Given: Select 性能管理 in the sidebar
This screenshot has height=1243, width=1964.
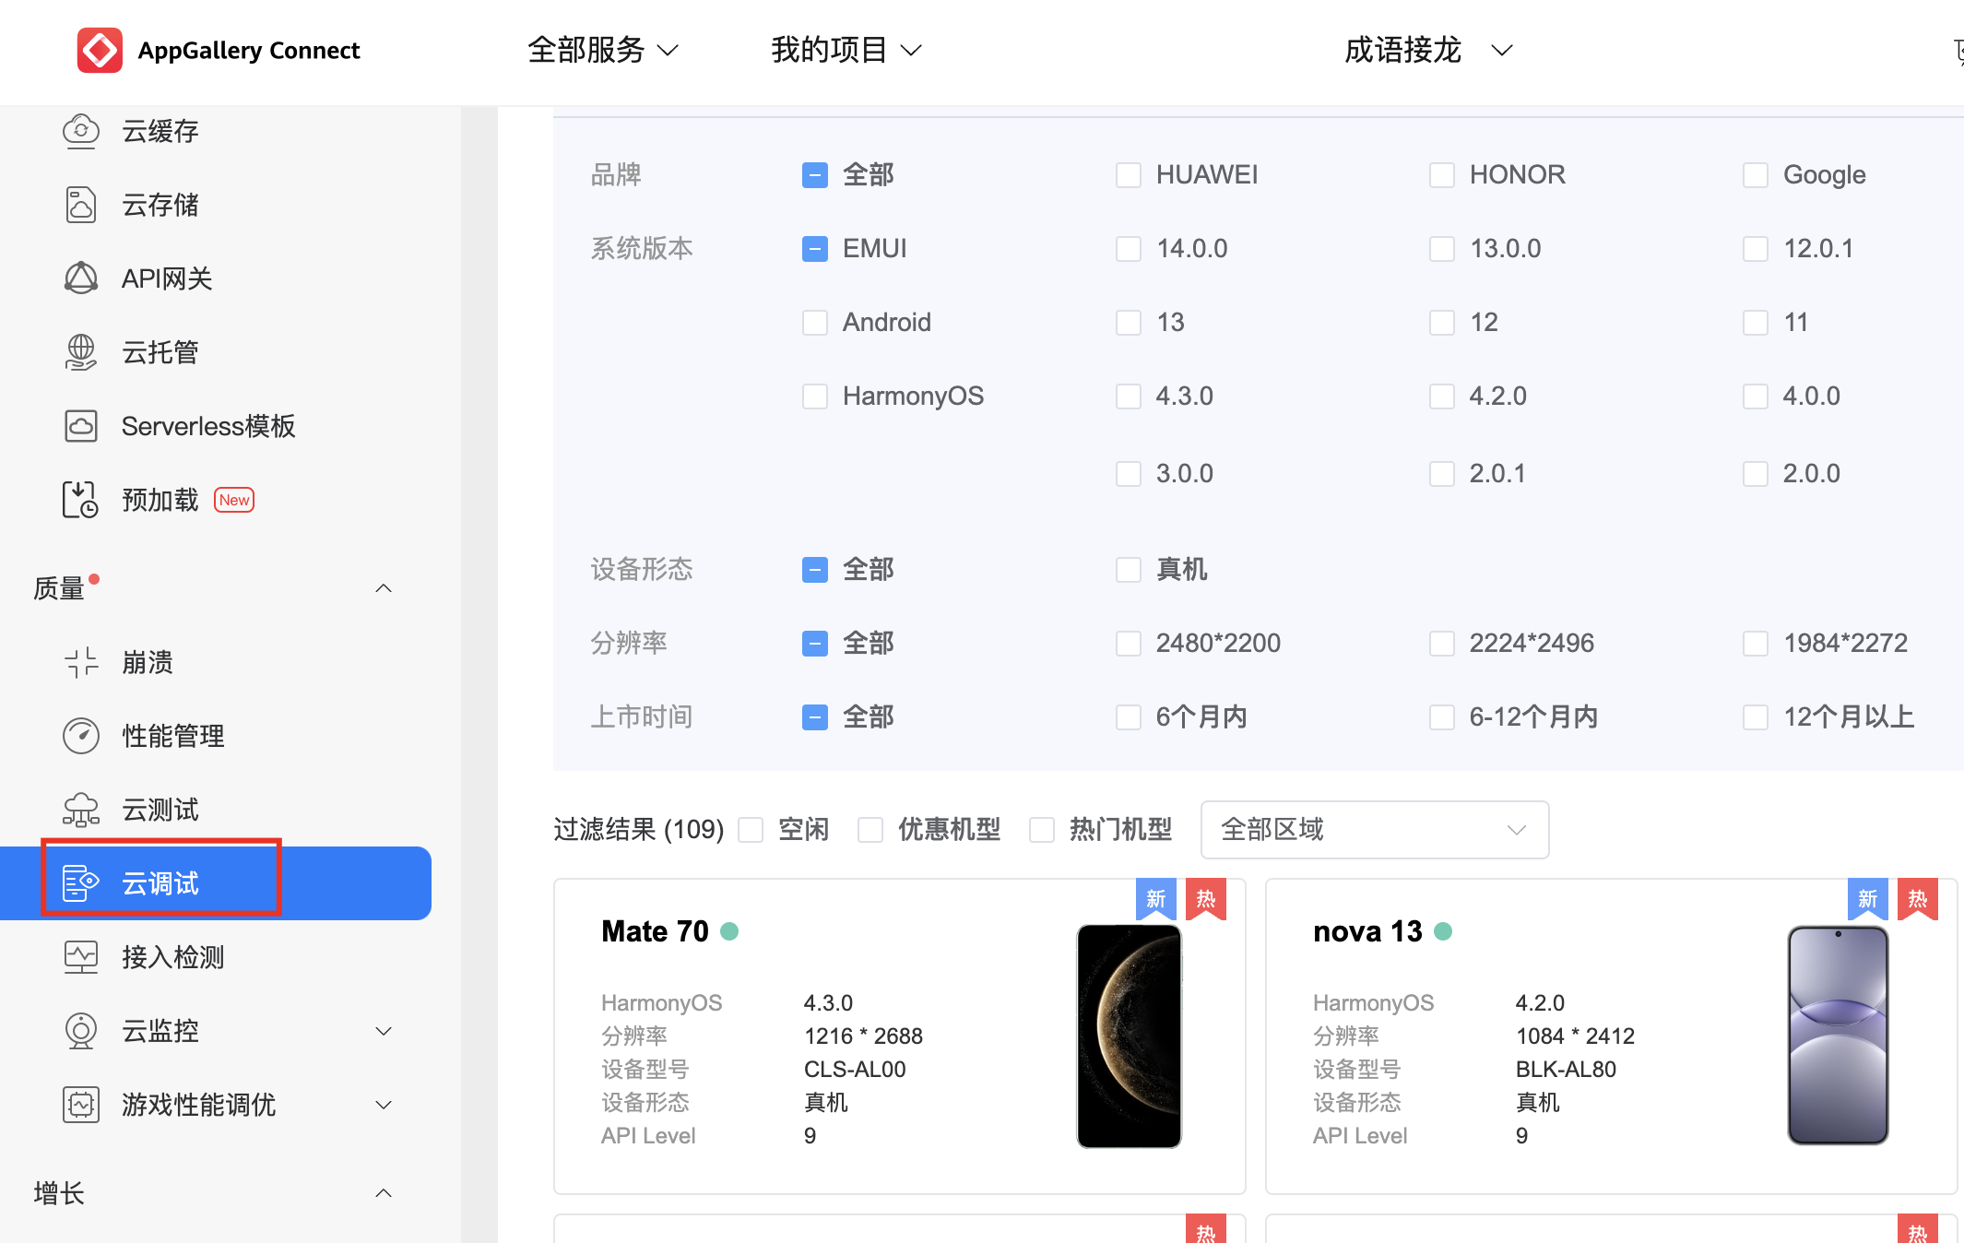Looking at the screenshot, I should (x=173, y=736).
